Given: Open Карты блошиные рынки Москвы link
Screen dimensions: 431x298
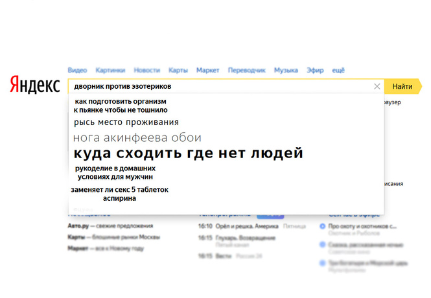Looking at the screenshot, I should coord(114,237).
